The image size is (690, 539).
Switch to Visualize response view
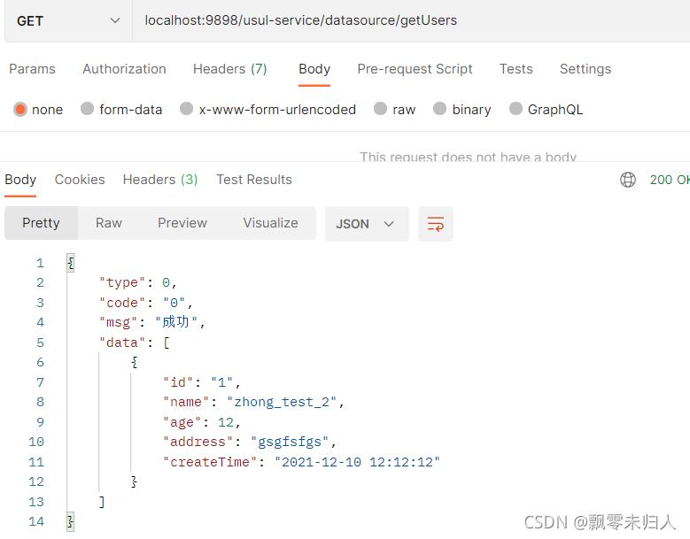[x=271, y=223]
